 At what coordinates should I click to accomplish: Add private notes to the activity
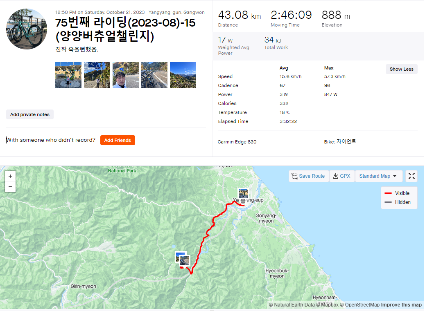(30, 114)
